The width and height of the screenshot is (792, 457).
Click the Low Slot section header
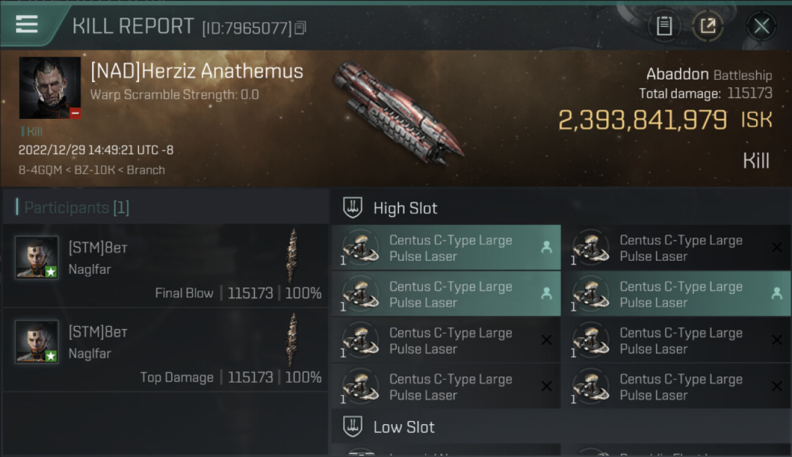(404, 427)
